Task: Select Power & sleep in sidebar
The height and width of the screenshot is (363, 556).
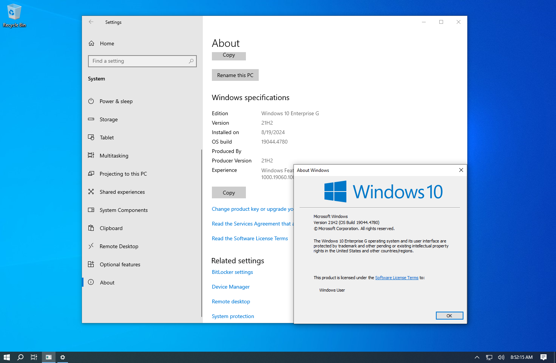Action: [x=142, y=101]
